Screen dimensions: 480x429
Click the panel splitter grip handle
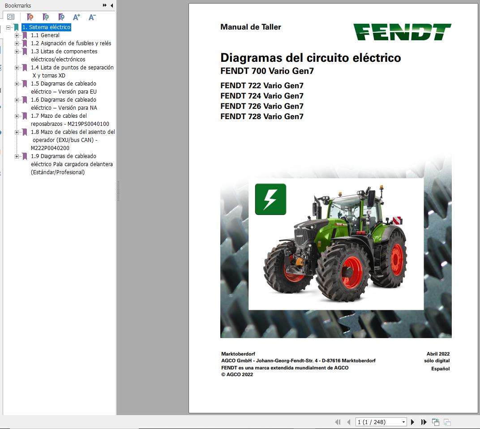[x=118, y=190]
